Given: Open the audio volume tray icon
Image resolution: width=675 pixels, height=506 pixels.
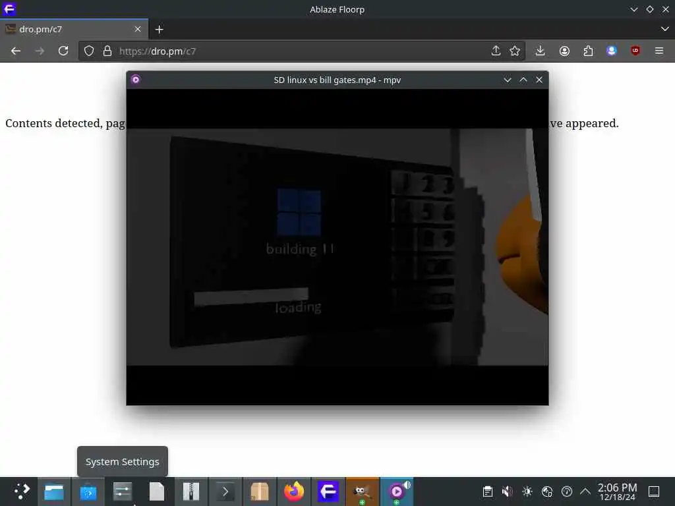Looking at the screenshot, I should (x=507, y=492).
